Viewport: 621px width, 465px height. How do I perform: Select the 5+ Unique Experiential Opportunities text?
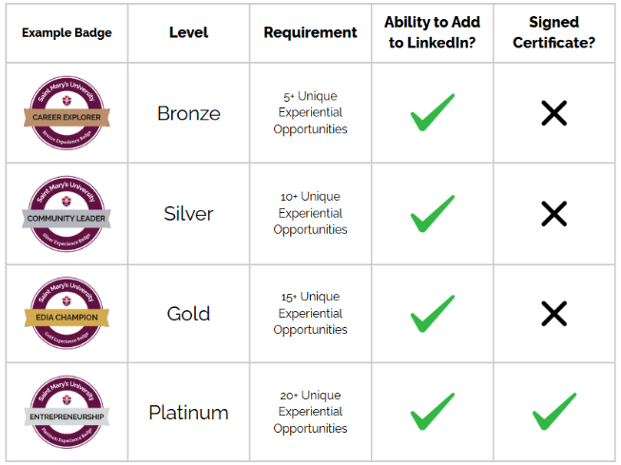(x=310, y=113)
